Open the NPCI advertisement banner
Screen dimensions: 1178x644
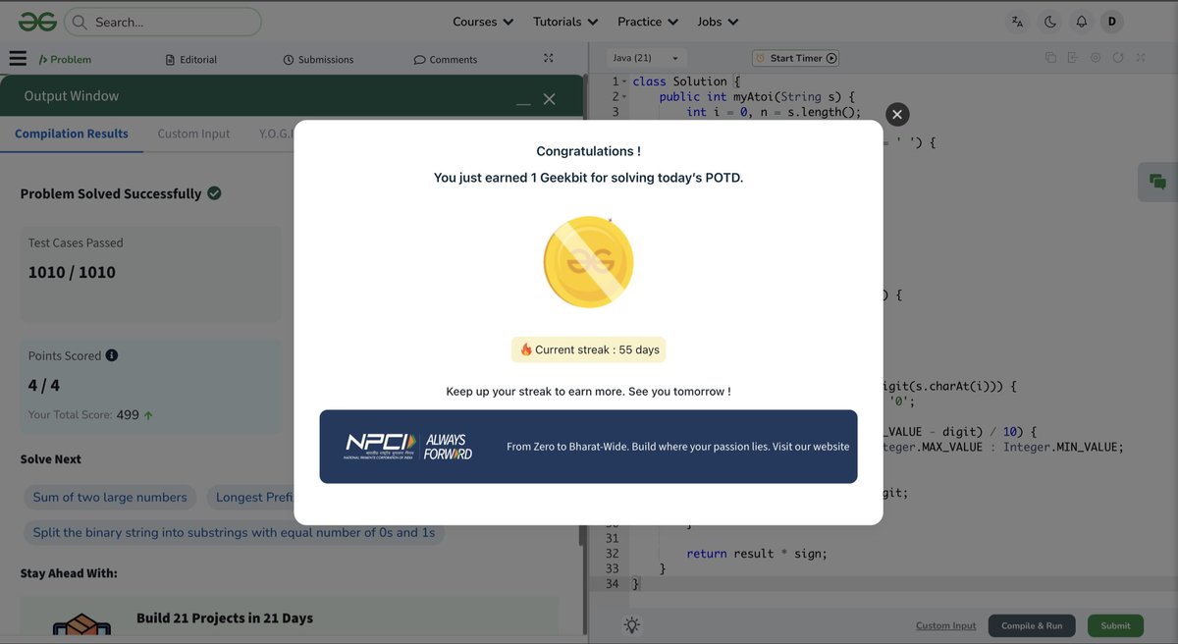588,447
